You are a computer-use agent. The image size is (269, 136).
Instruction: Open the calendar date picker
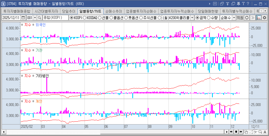23,18
